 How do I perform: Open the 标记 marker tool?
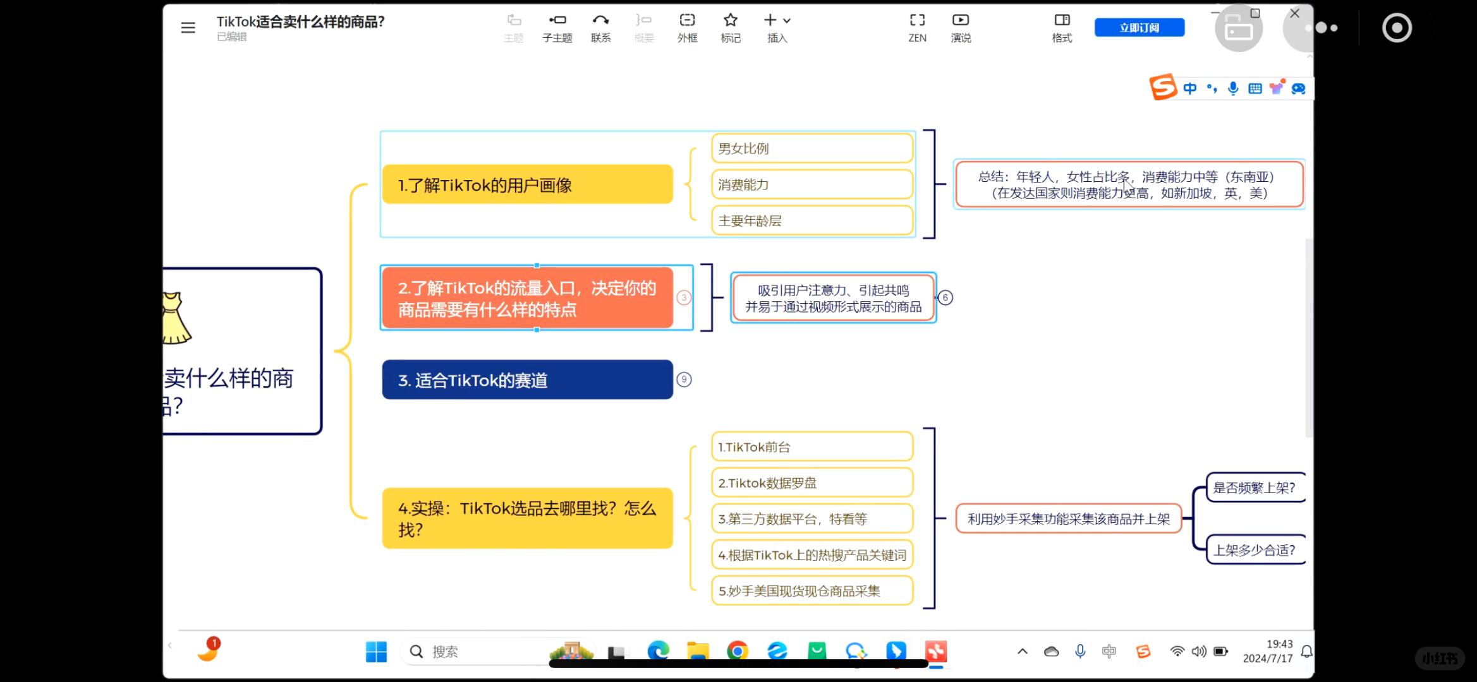pos(731,28)
